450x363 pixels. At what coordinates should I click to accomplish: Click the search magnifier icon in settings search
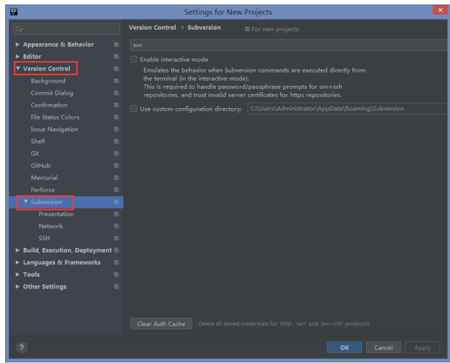(x=19, y=29)
